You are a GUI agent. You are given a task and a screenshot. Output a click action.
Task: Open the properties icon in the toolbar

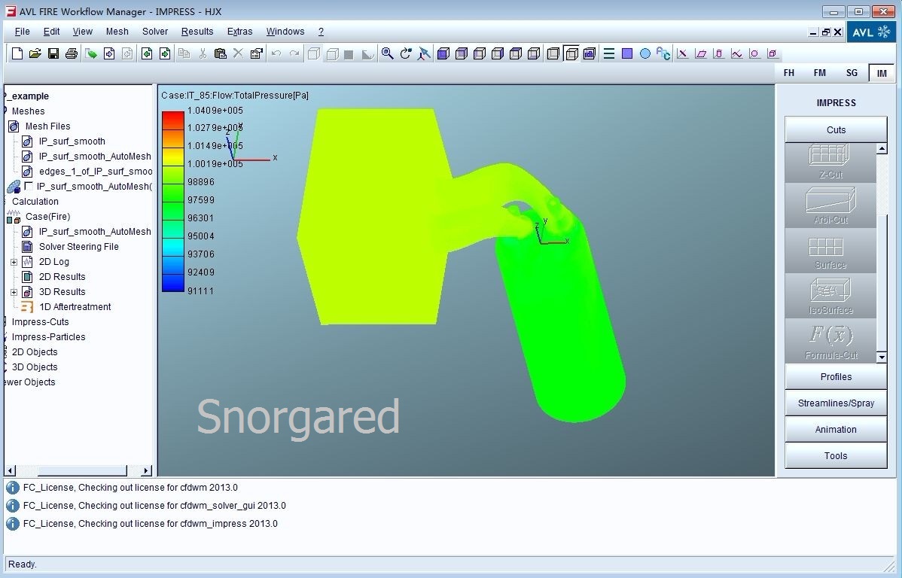click(x=257, y=53)
